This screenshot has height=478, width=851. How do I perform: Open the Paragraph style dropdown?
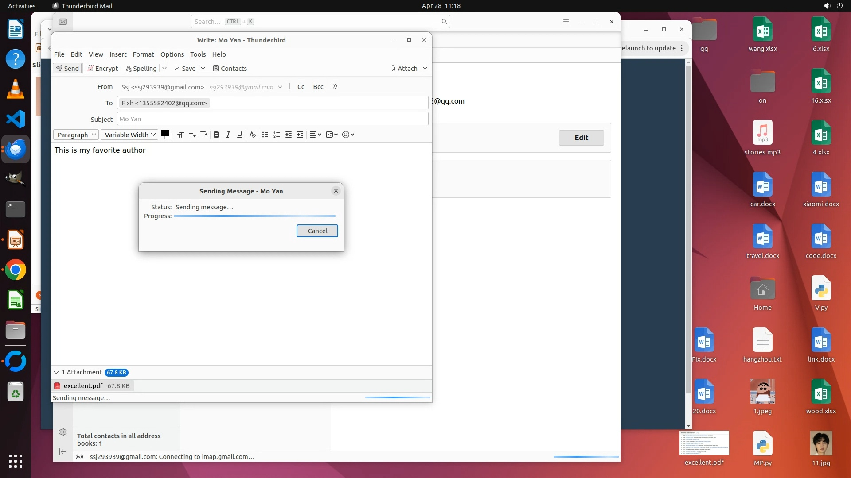pos(76,135)
